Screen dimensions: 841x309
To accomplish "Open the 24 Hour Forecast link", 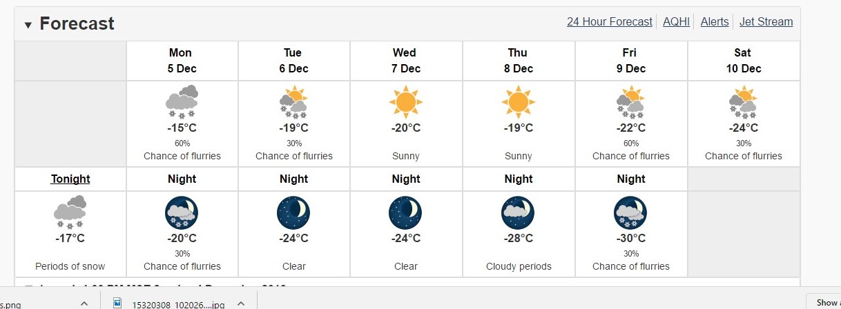I will coord(610,21).
